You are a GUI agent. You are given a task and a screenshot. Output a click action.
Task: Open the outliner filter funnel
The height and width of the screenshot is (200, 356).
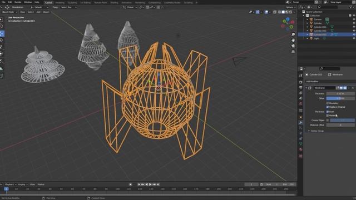tap(351, 7)
